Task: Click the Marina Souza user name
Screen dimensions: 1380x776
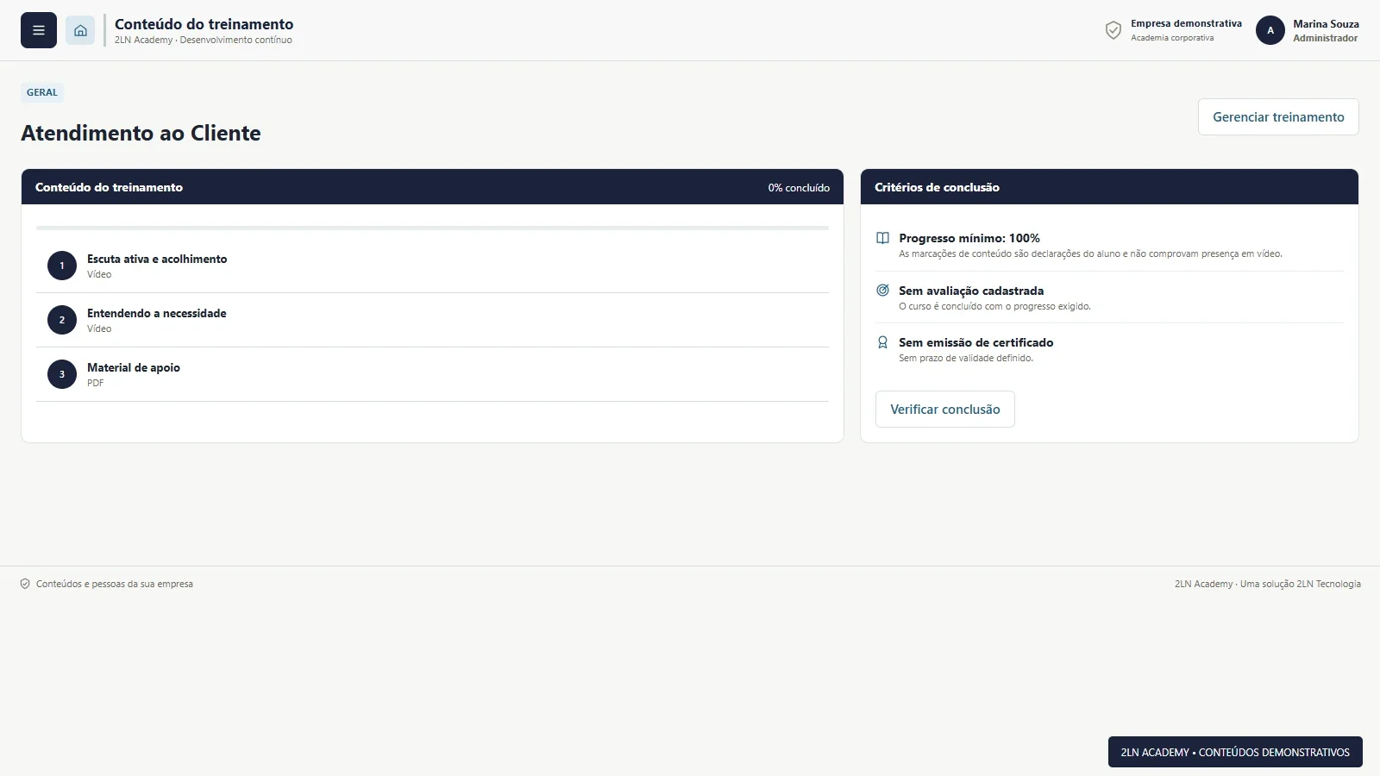Action: [x=1326, y=24]
